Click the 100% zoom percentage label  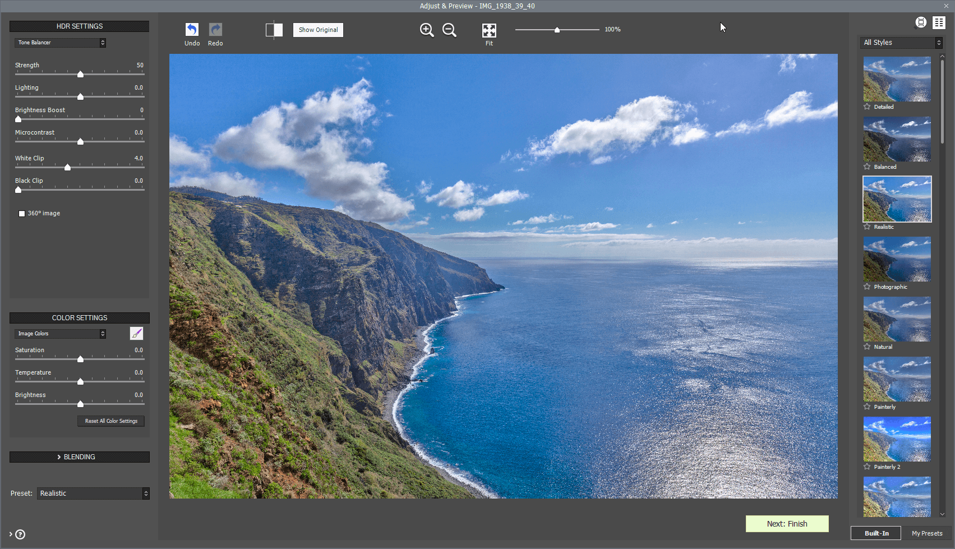pyautogui.click(x=612, y=29)
